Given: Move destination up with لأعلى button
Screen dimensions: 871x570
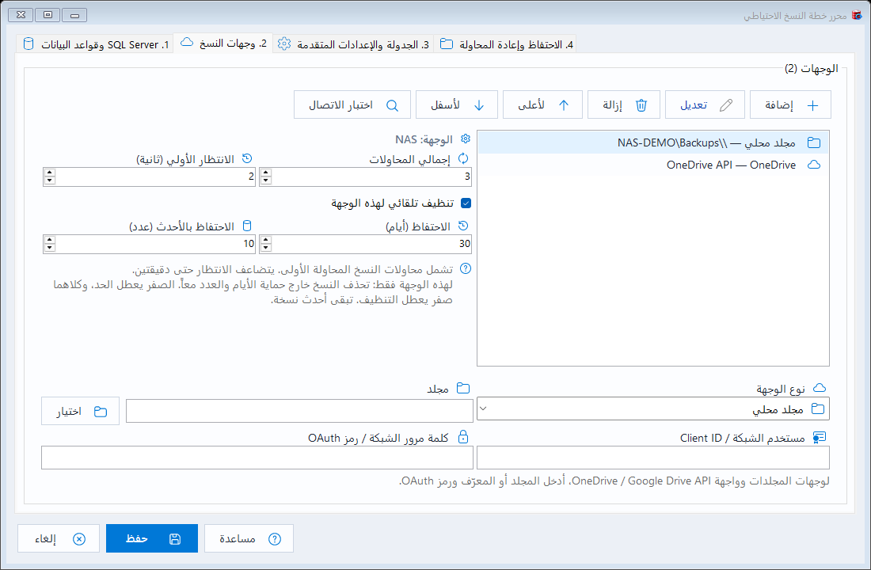Looking at the screenshot, I should click(542, 105).
